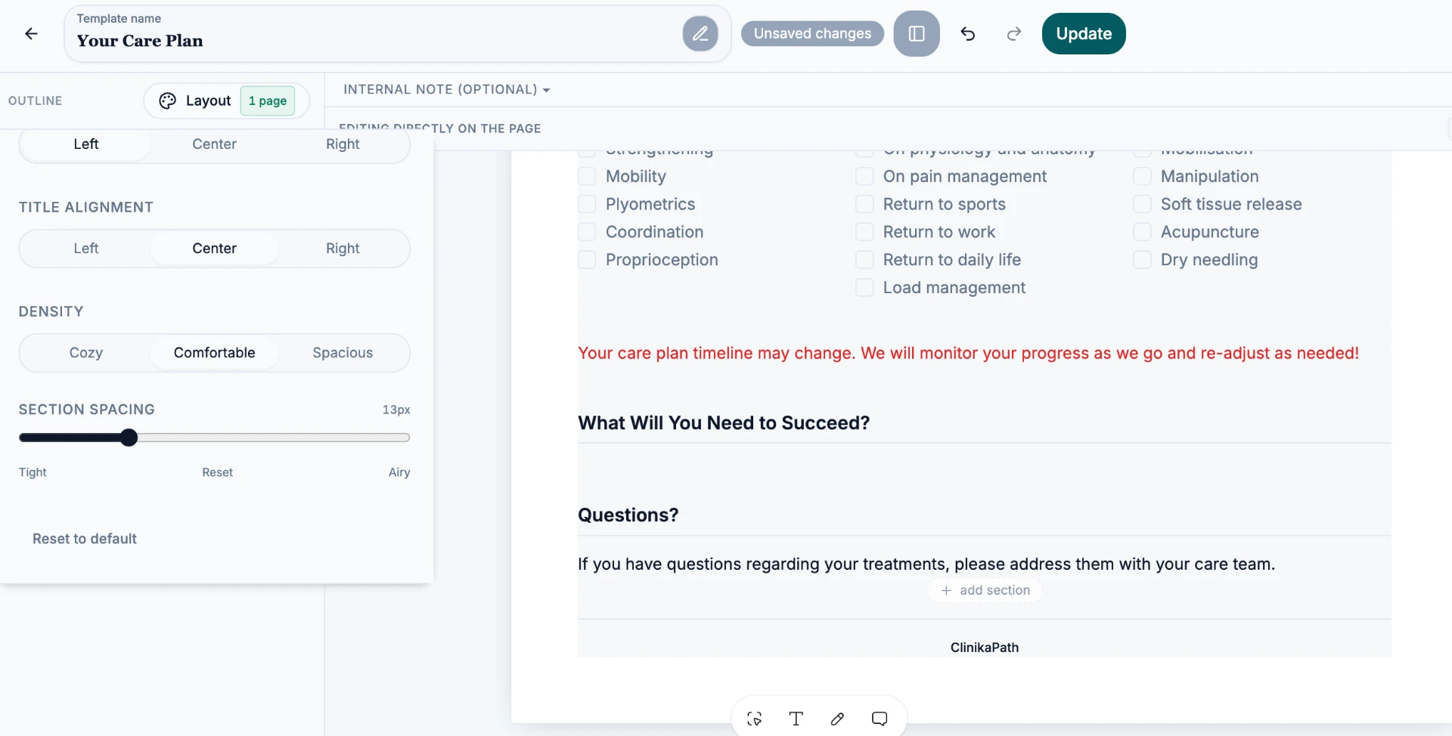Enable the Dry needling checkbox
The image size is (1452, 736).
pos(1142,260)
